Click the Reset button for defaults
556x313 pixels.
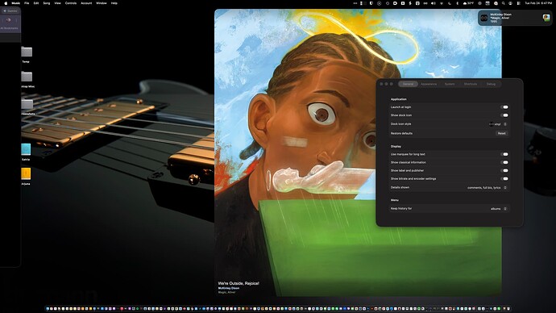point(501,133)
